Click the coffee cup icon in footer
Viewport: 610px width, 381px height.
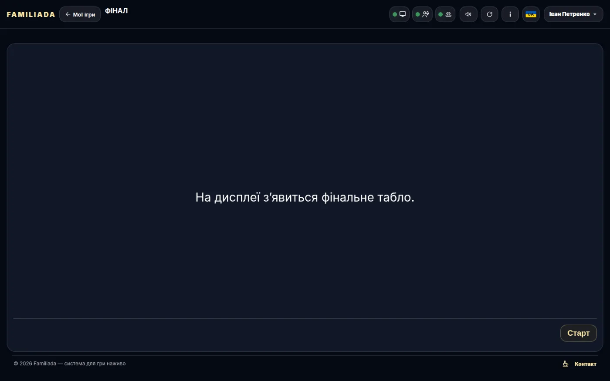(566, 364)
